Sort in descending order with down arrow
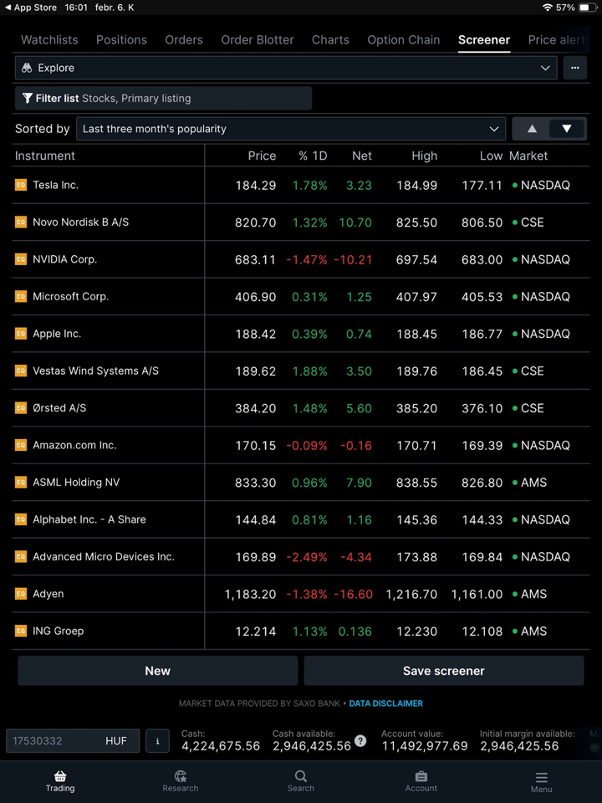 [567, 129]
